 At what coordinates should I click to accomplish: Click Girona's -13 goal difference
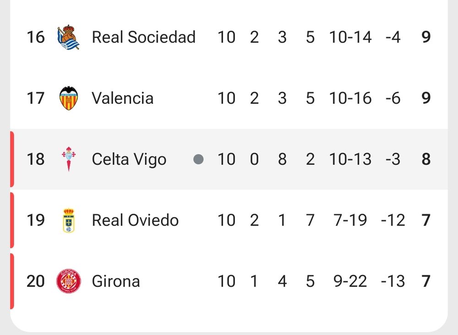pyautogui.click(x=393, y=281)
